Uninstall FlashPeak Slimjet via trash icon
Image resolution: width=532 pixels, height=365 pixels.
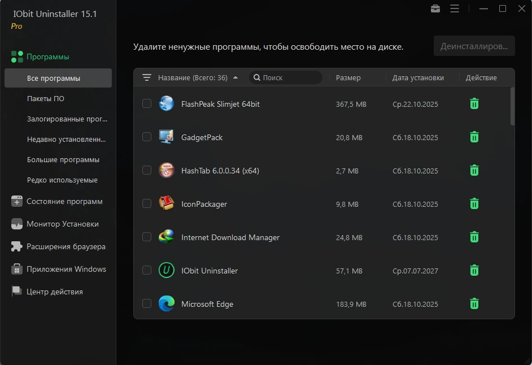(x=474, y=103)
